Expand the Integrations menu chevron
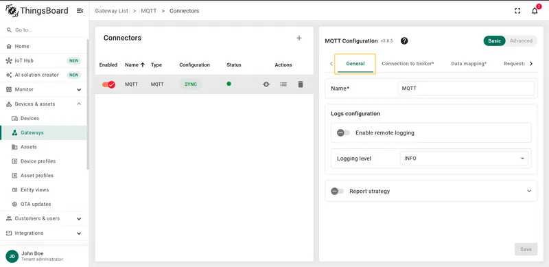The image size is (549, 267). point(79,233)
